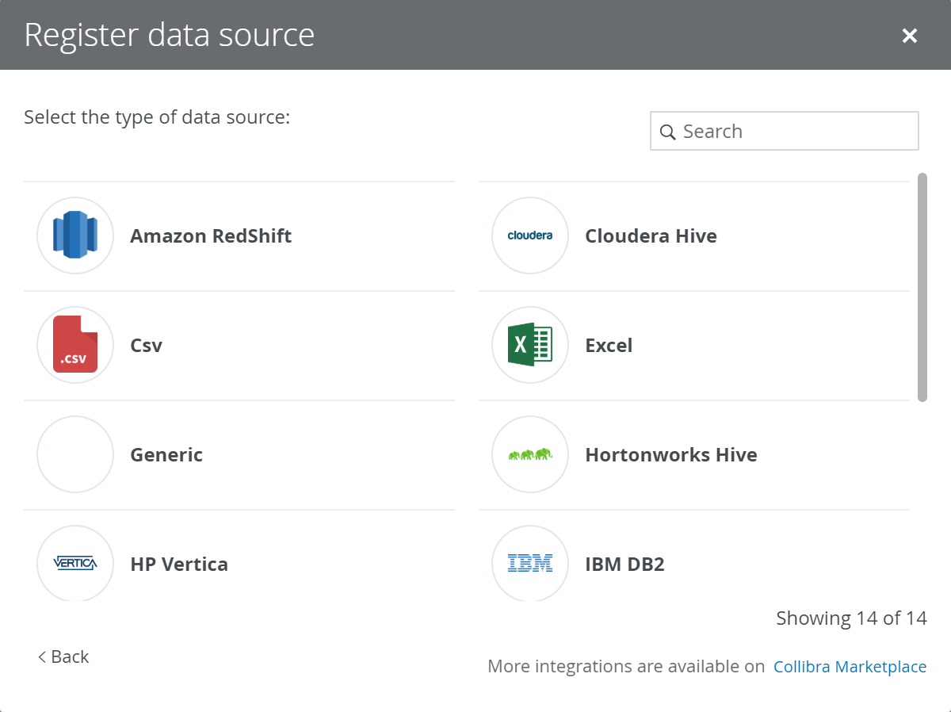Go Back to the previous step

pyautogui.click(x=63, y=656)
